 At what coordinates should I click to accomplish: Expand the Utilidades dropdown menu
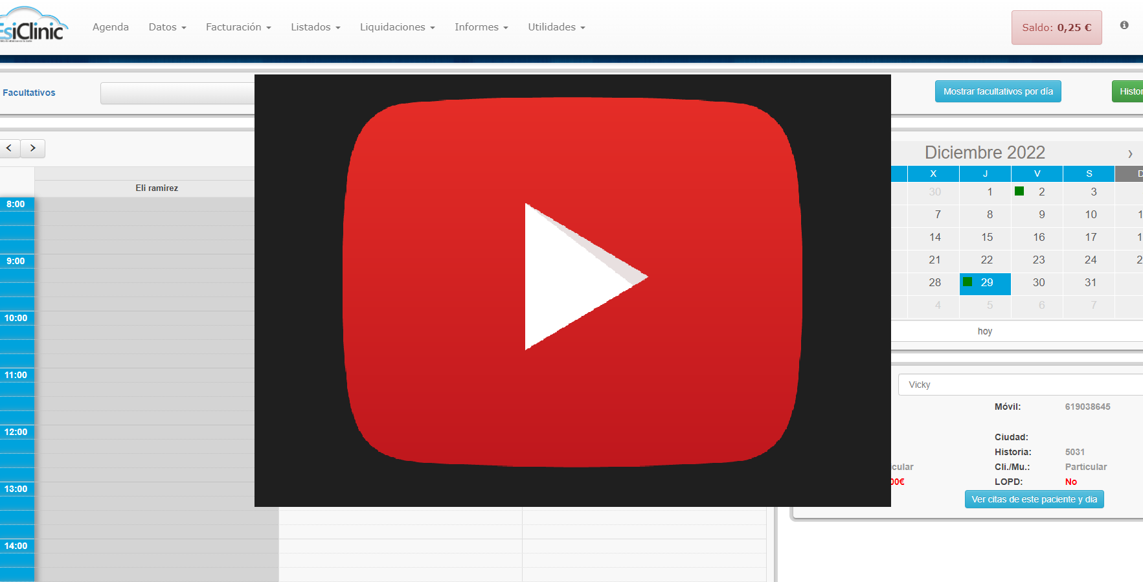(x=556, y=27)
